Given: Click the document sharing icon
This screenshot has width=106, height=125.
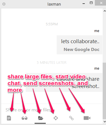Looking at the screenshot, I should coord(9,118).
